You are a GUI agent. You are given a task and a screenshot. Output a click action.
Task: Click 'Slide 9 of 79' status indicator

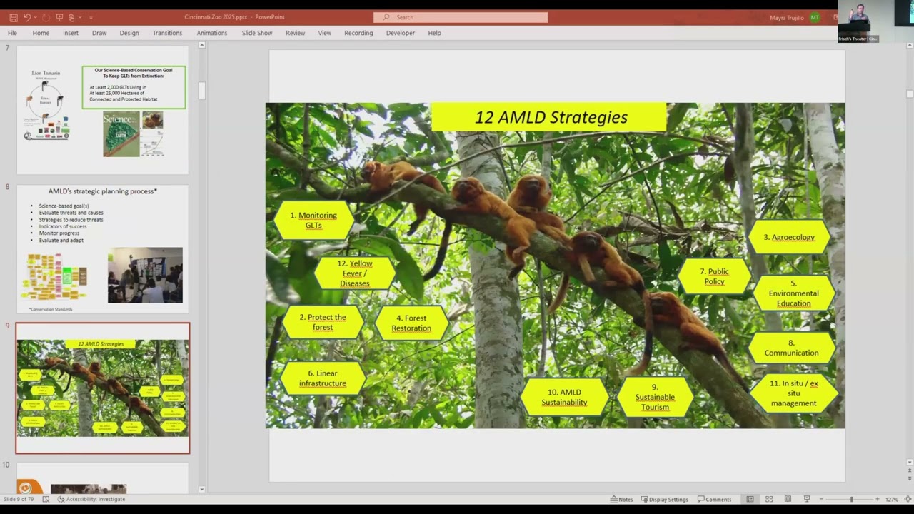pos(19,499)
